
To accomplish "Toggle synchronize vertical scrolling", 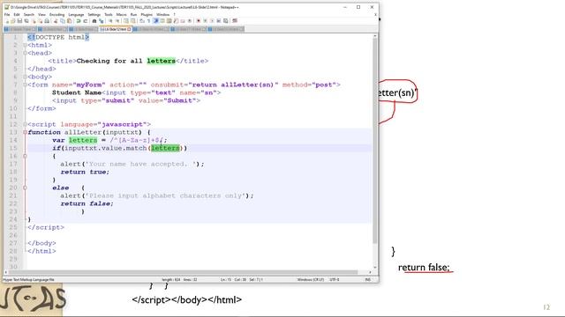I will coord(125,21).
